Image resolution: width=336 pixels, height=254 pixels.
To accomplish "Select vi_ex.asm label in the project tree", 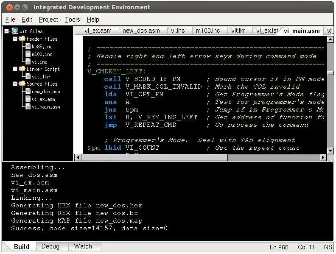I will (43, 99).
